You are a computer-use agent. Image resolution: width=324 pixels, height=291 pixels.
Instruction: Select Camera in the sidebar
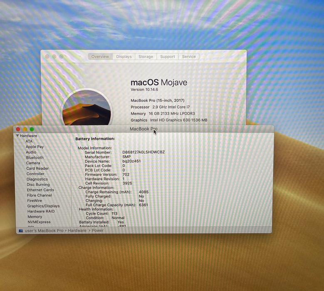click(x=33, y=163)
